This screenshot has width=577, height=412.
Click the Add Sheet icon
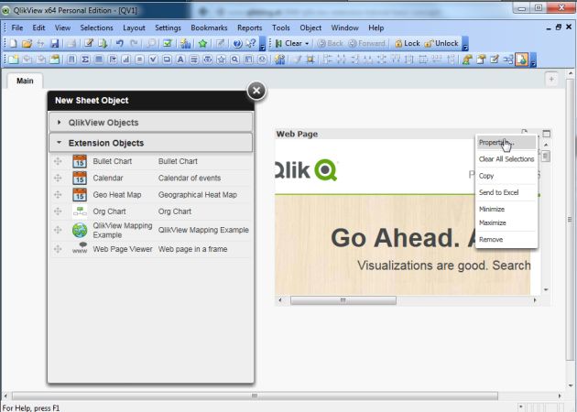pyautogui.click(x=13, y=60)
